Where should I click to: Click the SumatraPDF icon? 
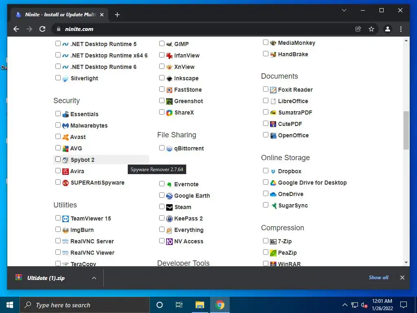(x=273, y=113)
